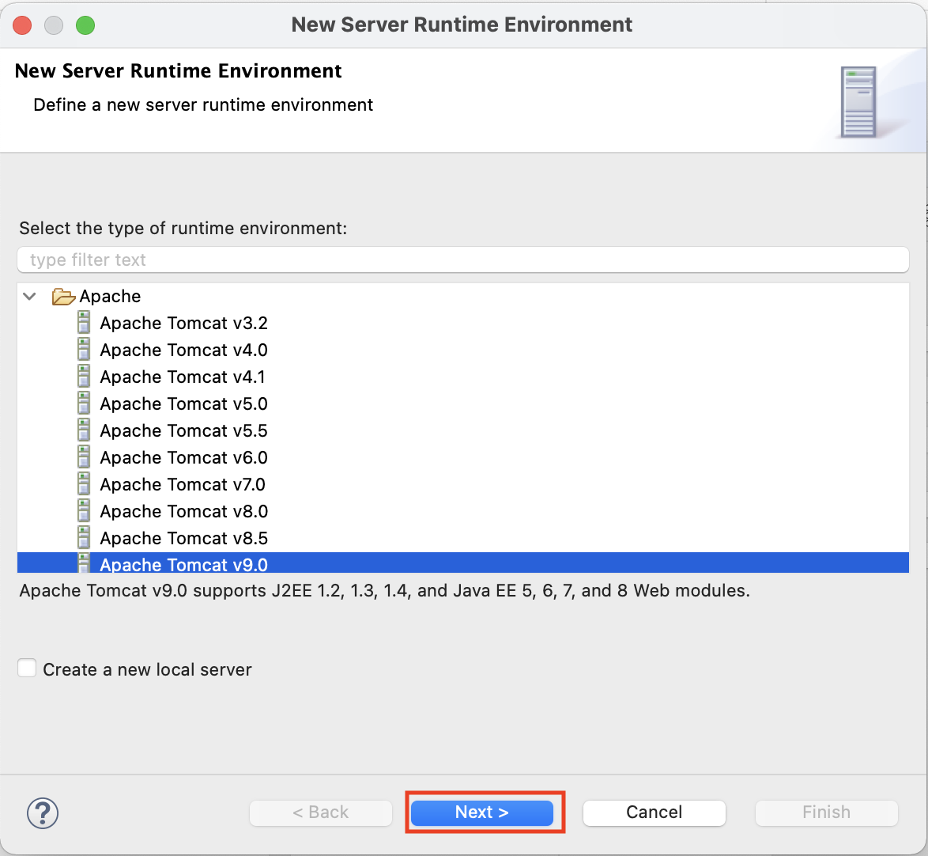The width and height of the screenshot is (928, 856).
Task: Pick Apache Tomcat v5.5 from list
Action: point(183,430)
